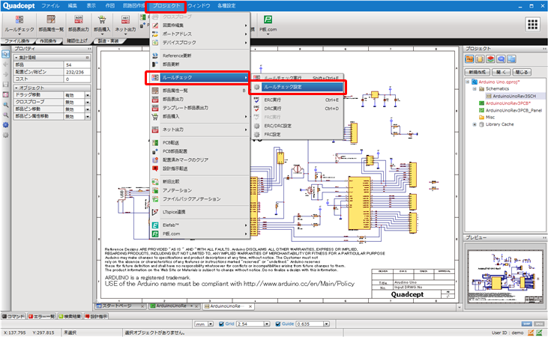Click the 開く button in the project panel
The height and width of the screenshot is (337, 548).
[x=502, y=72]
